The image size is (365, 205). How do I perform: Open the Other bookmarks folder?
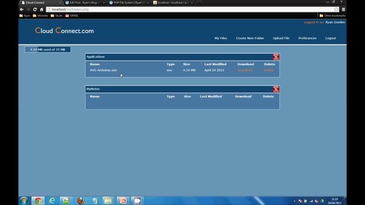332,16
